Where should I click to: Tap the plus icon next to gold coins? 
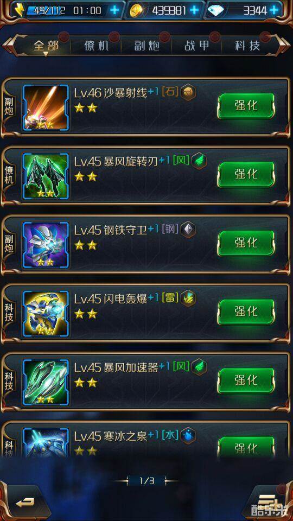[x=194, y=10]
